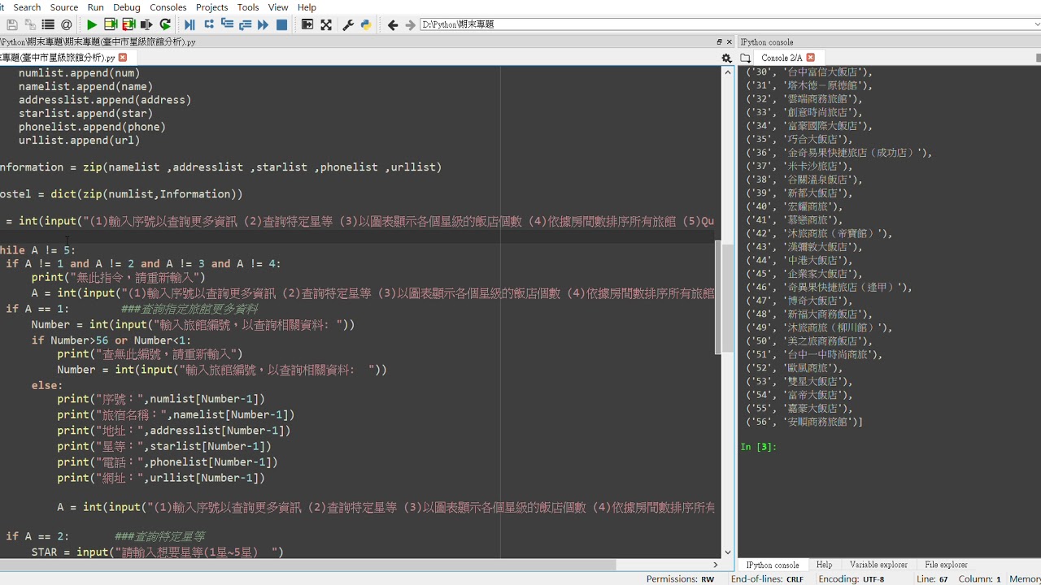1041x585 pixels.
Task: Switch to the File explorer tab
Action: [x=946, y=565]
